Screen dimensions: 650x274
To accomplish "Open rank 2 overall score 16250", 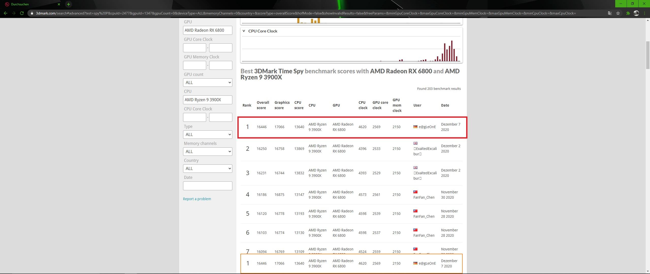I will click(262, 149).
